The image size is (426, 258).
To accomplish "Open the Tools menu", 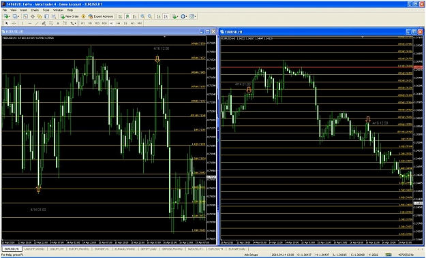I will (46, 10).
